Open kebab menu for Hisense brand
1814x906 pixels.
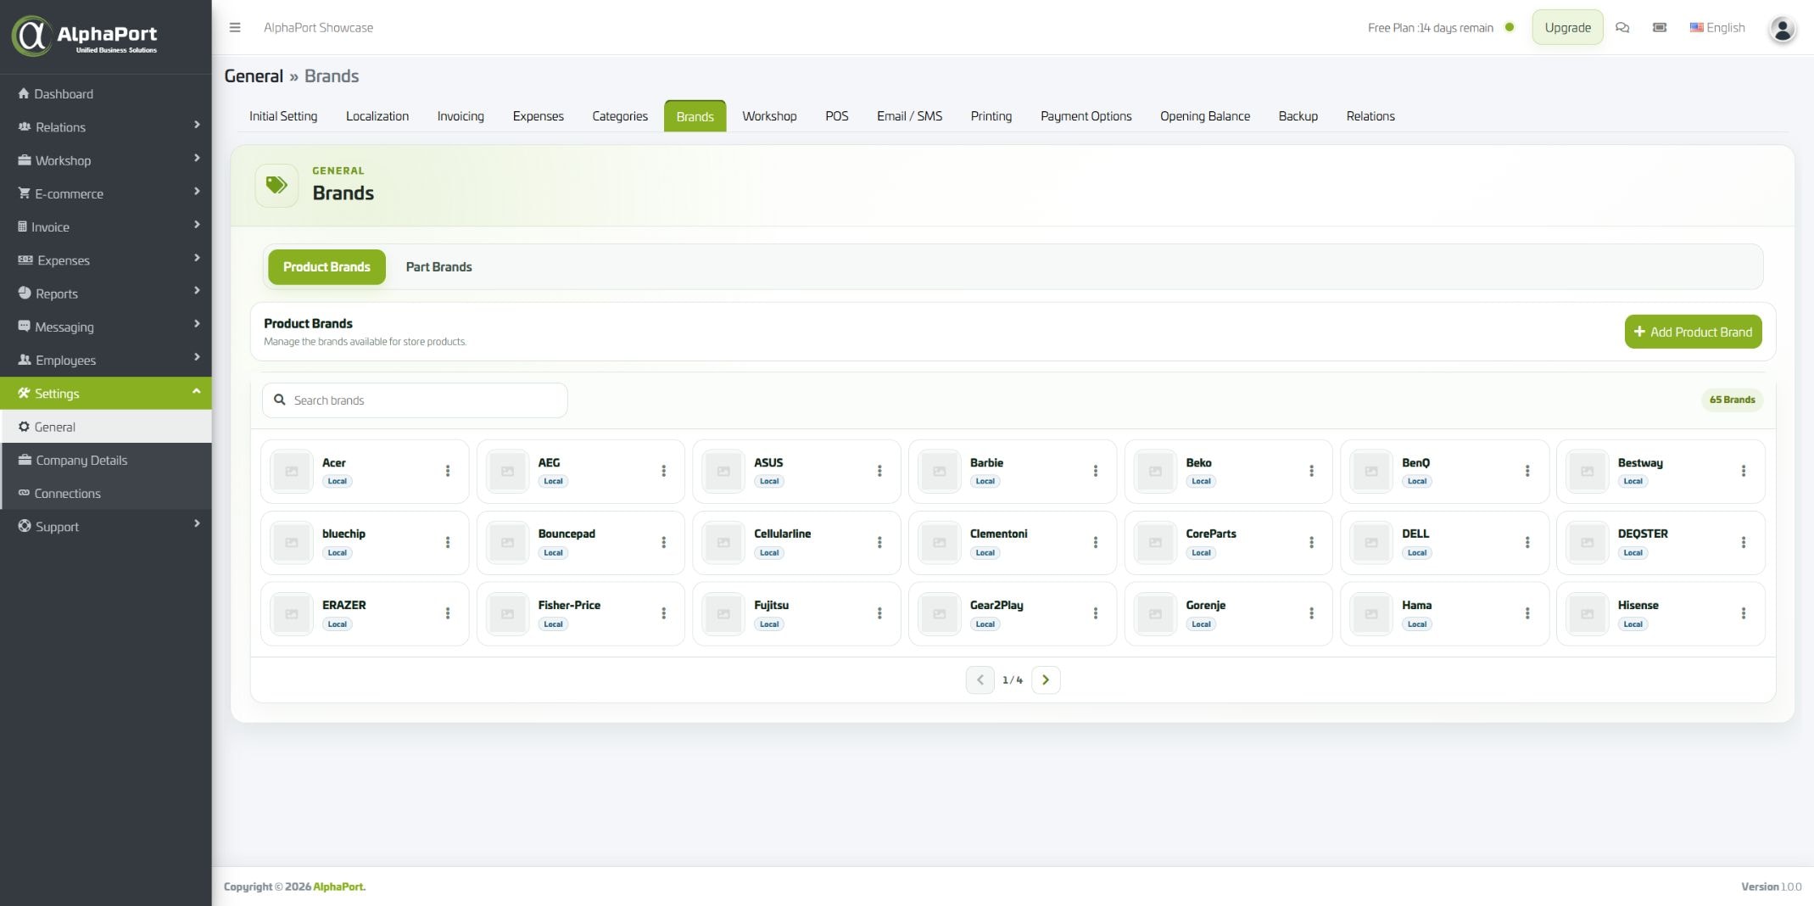1744,613
